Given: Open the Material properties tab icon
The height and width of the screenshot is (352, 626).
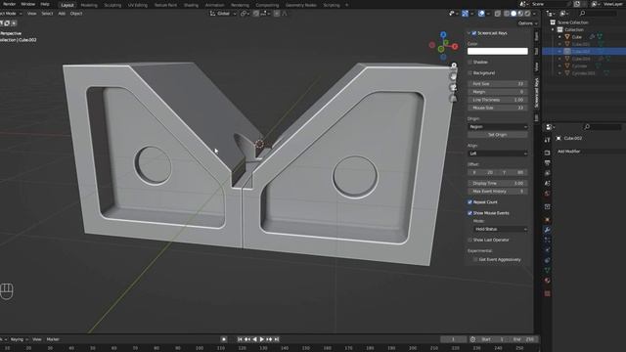Looking at the screenshot, I should pyautogui.click(x=548, y=281).
